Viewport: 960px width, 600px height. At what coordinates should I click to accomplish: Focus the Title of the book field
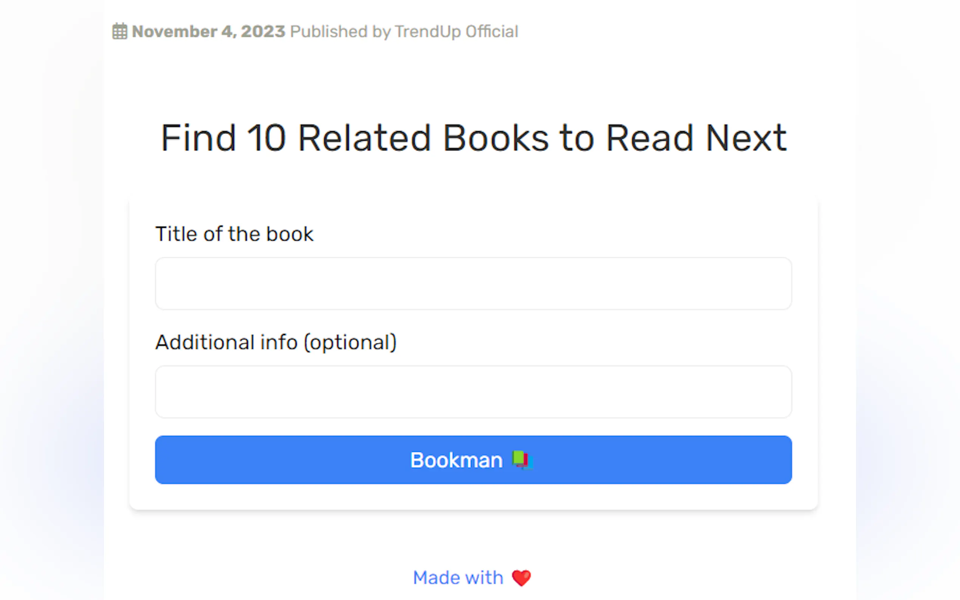pyautogui.click(x=473, y=283)
